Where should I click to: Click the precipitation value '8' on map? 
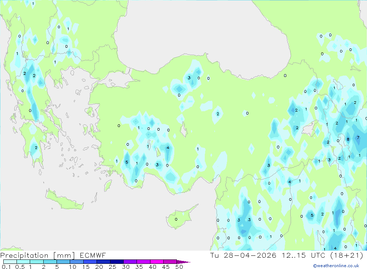pyautogui.click(x=348, y=139)
